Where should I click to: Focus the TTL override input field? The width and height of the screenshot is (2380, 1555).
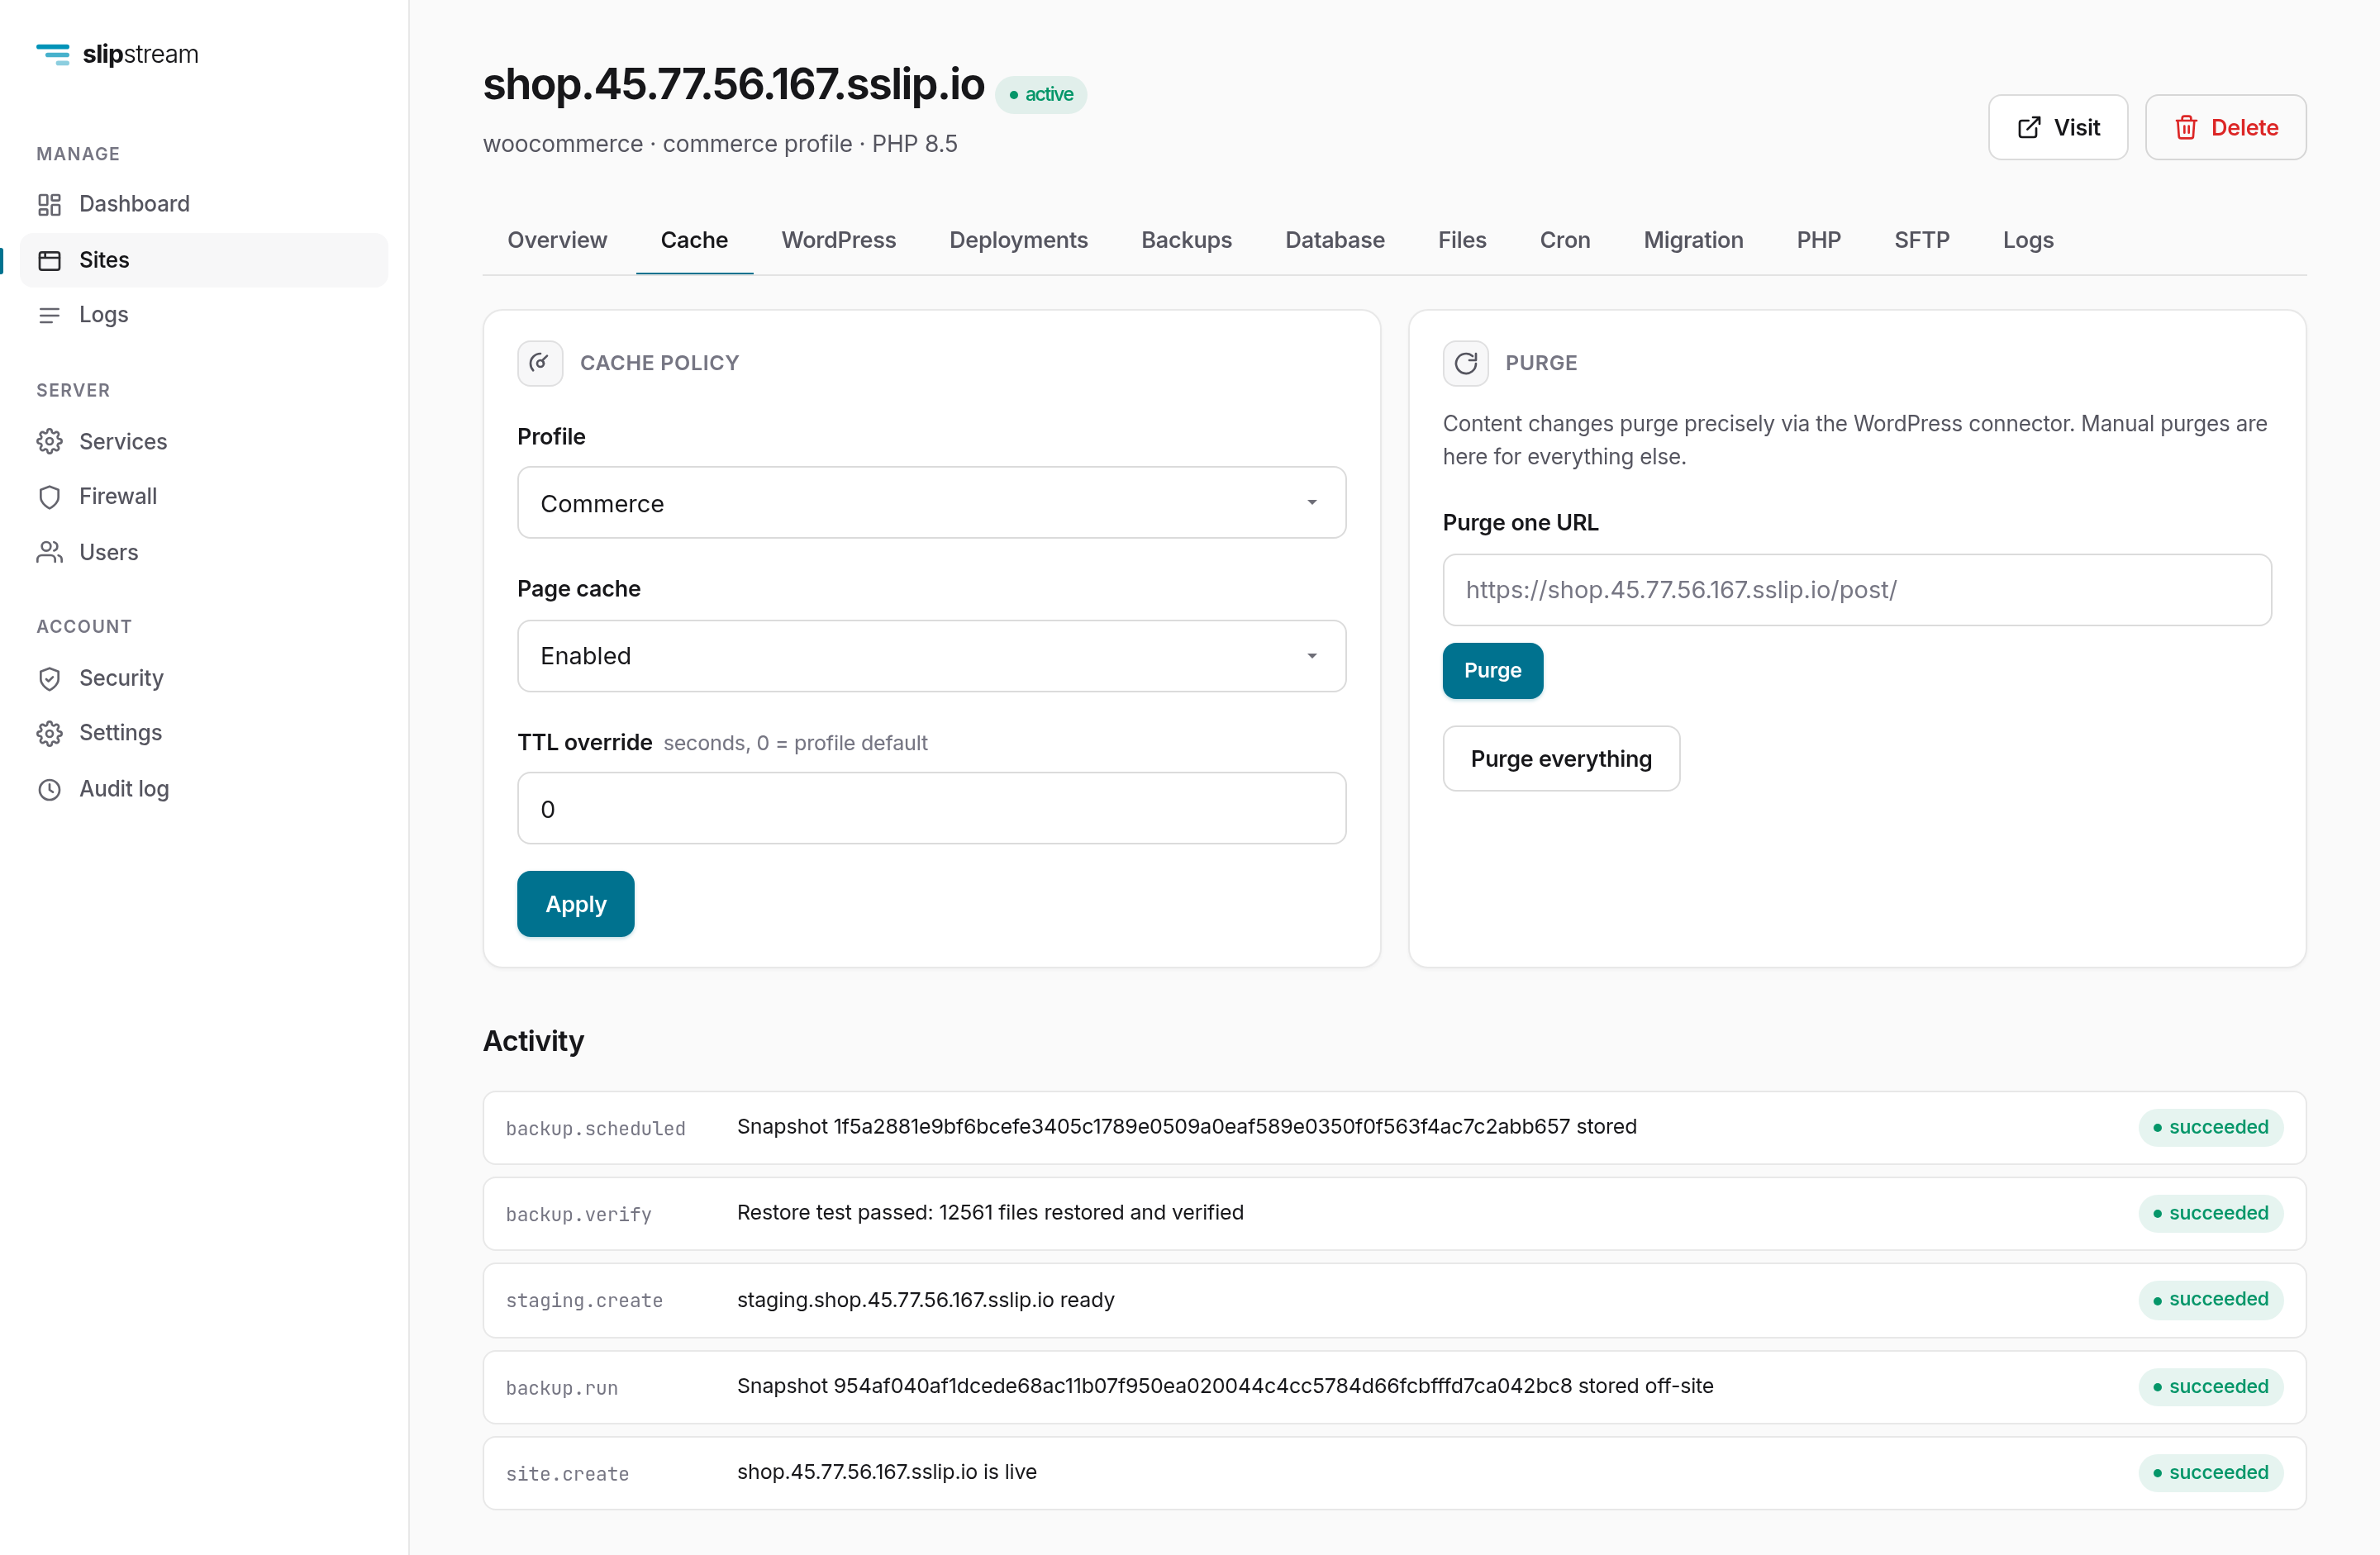(931, 808)
